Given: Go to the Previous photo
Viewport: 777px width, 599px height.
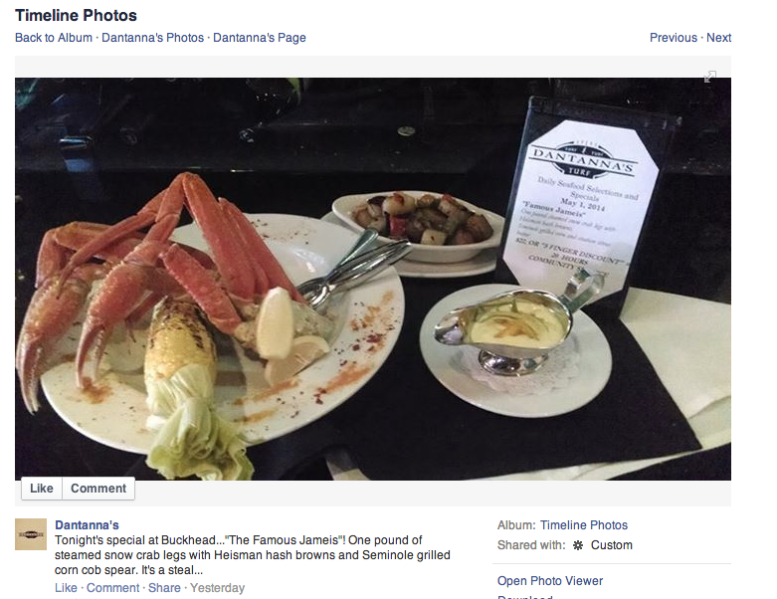Looking at the screenshot, I should point(673,38).
